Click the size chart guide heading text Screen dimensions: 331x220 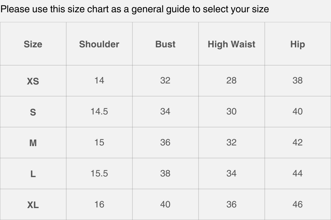(x=134, y=9)
